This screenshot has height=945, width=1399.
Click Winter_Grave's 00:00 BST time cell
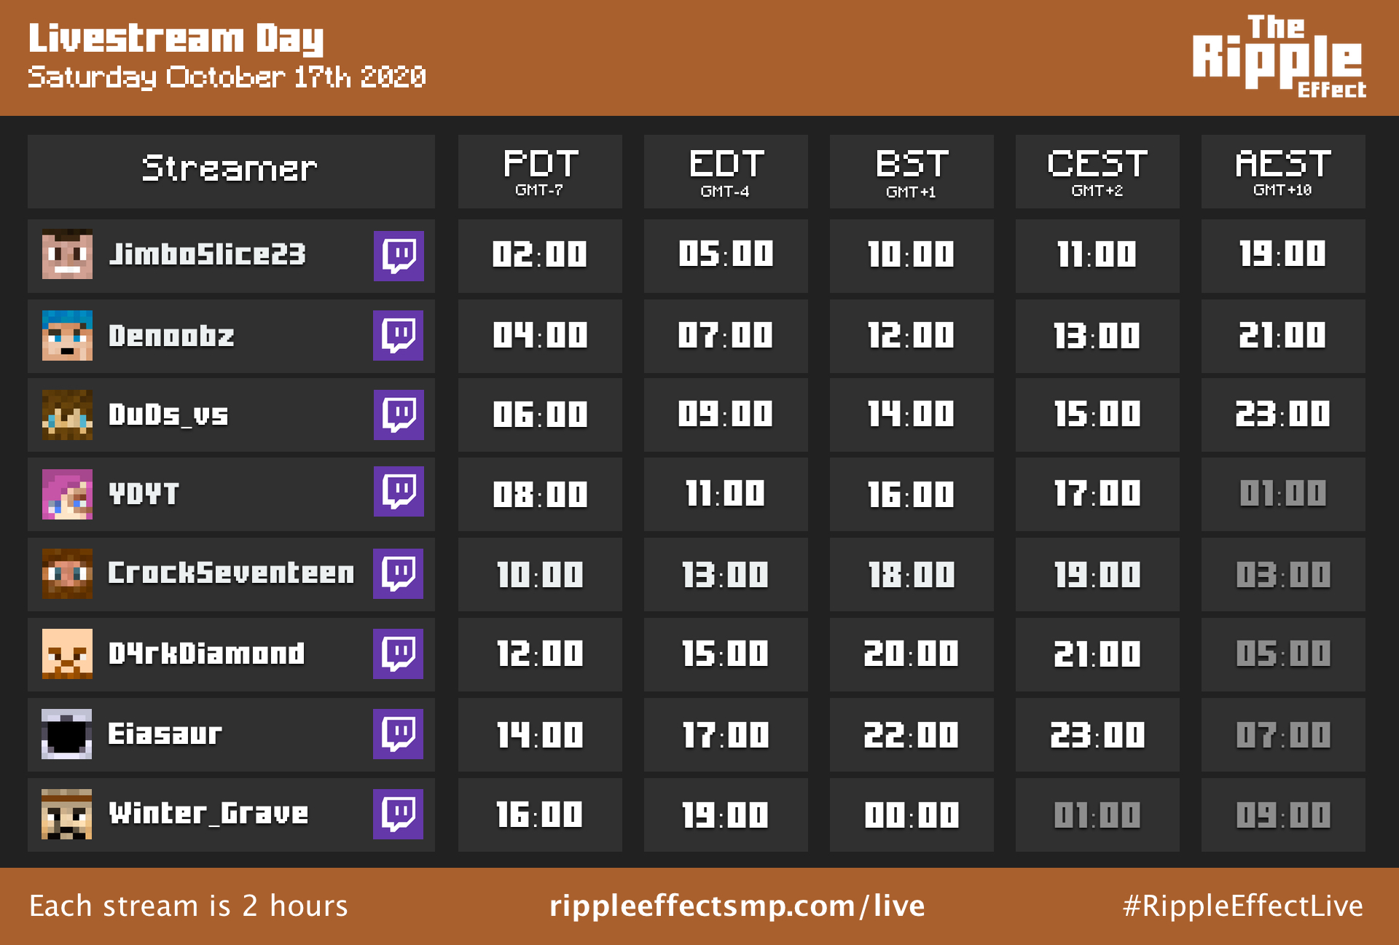click(x=912, y=815)
